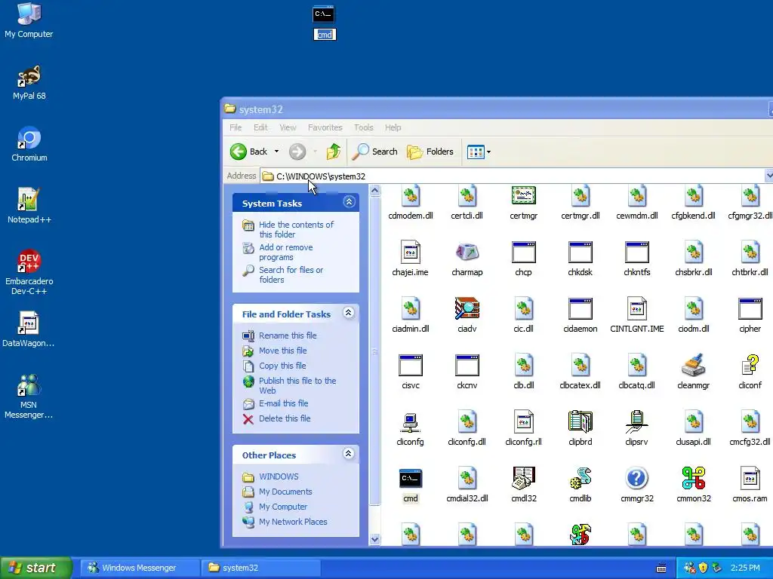
Task: Open the File menu
Action: (236, 127)
